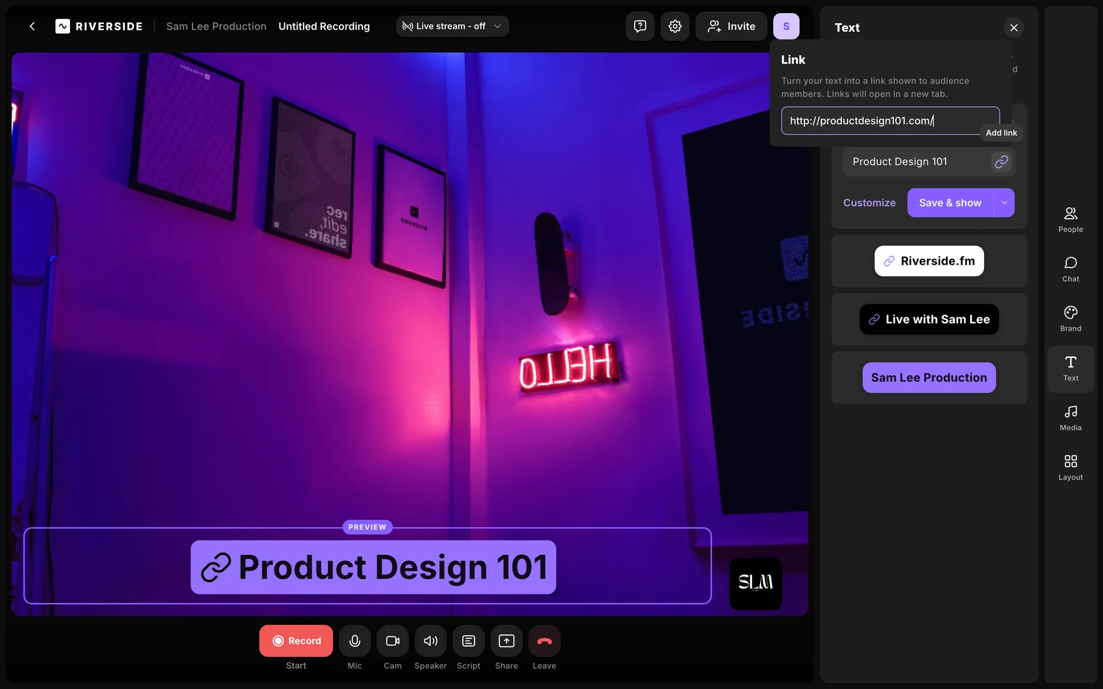Toggle the Speaker output button

pyautogui.click(x=430, y=641)
